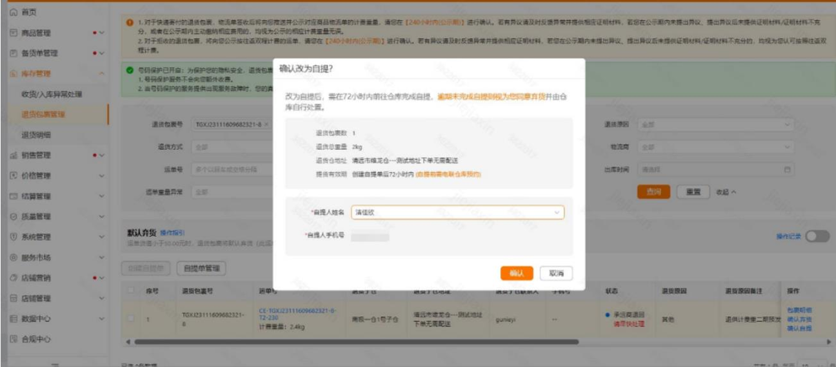Click the 商品管理 sidebar icon
Screen dimensions: 836x367
point(13,32)
